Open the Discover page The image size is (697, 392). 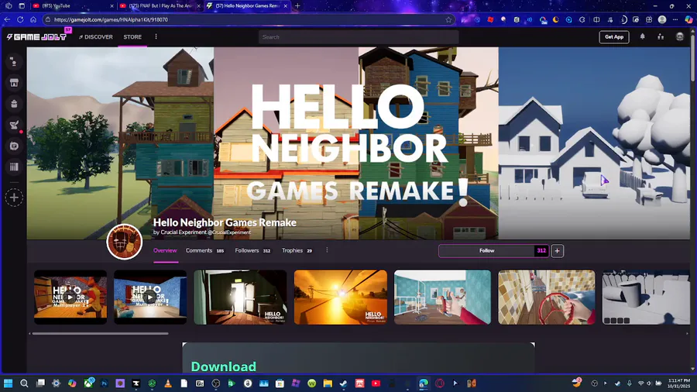95,37
